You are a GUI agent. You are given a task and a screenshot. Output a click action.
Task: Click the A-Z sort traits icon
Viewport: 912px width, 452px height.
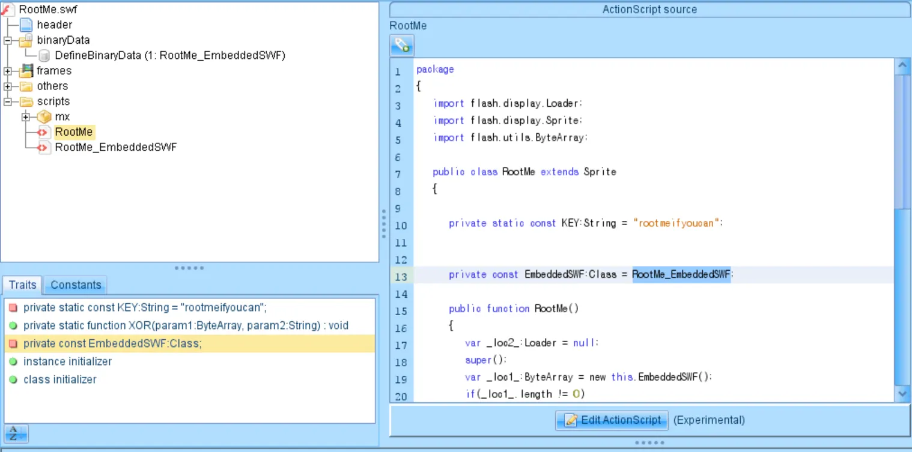pyautogui.click(x=16, y=433)
